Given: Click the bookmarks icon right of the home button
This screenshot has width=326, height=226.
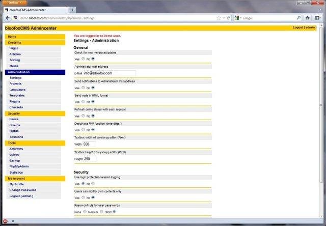Looking at the screenshot, I should [318, 17].
